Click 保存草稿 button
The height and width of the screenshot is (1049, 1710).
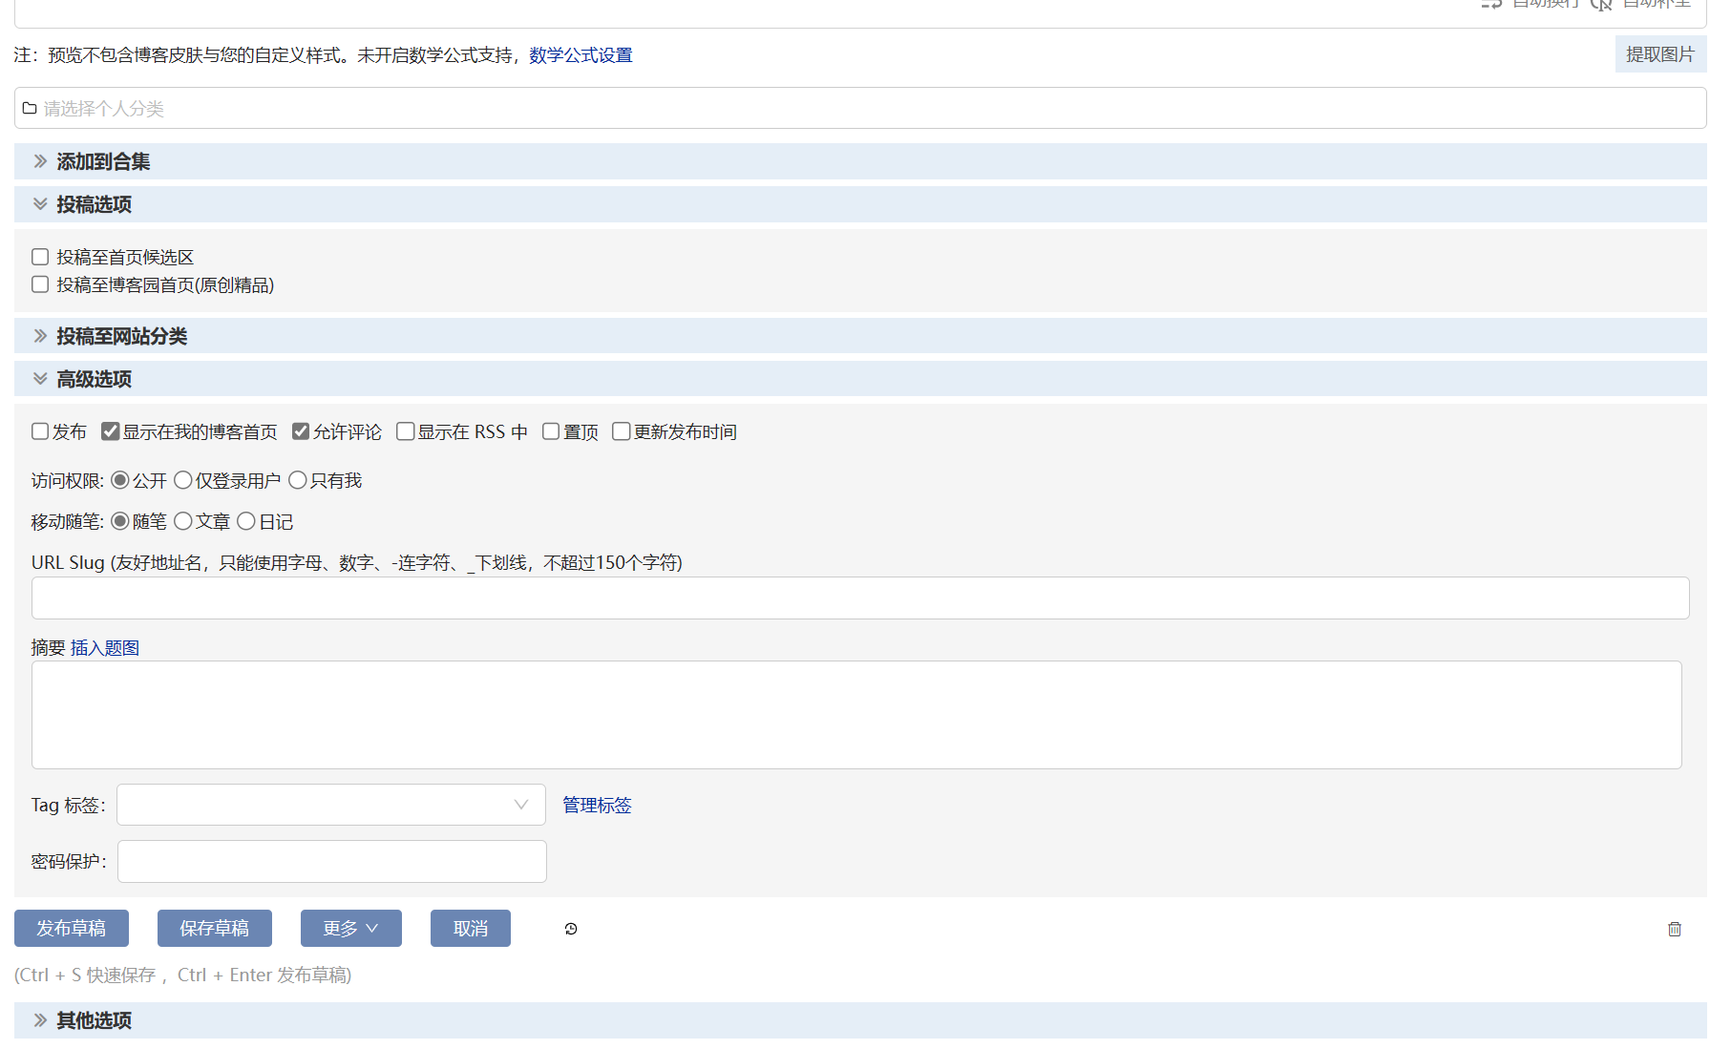click(x=215, y=928)
